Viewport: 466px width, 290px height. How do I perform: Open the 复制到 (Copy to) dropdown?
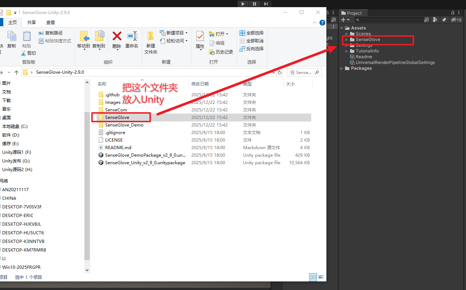pos(99,40)
